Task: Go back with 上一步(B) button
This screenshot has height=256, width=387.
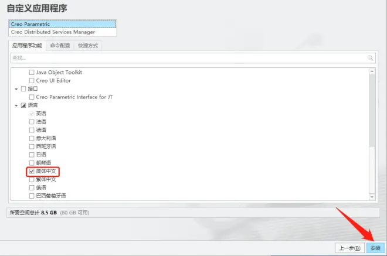Action: coord(349,248)
